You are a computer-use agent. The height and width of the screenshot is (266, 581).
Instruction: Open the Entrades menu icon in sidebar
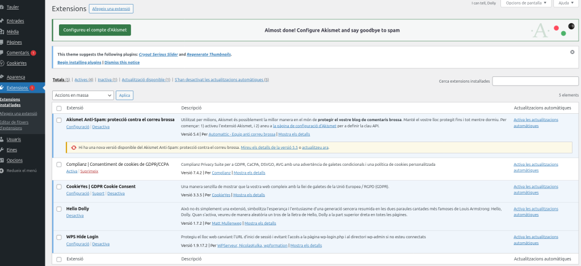point(3,21)
